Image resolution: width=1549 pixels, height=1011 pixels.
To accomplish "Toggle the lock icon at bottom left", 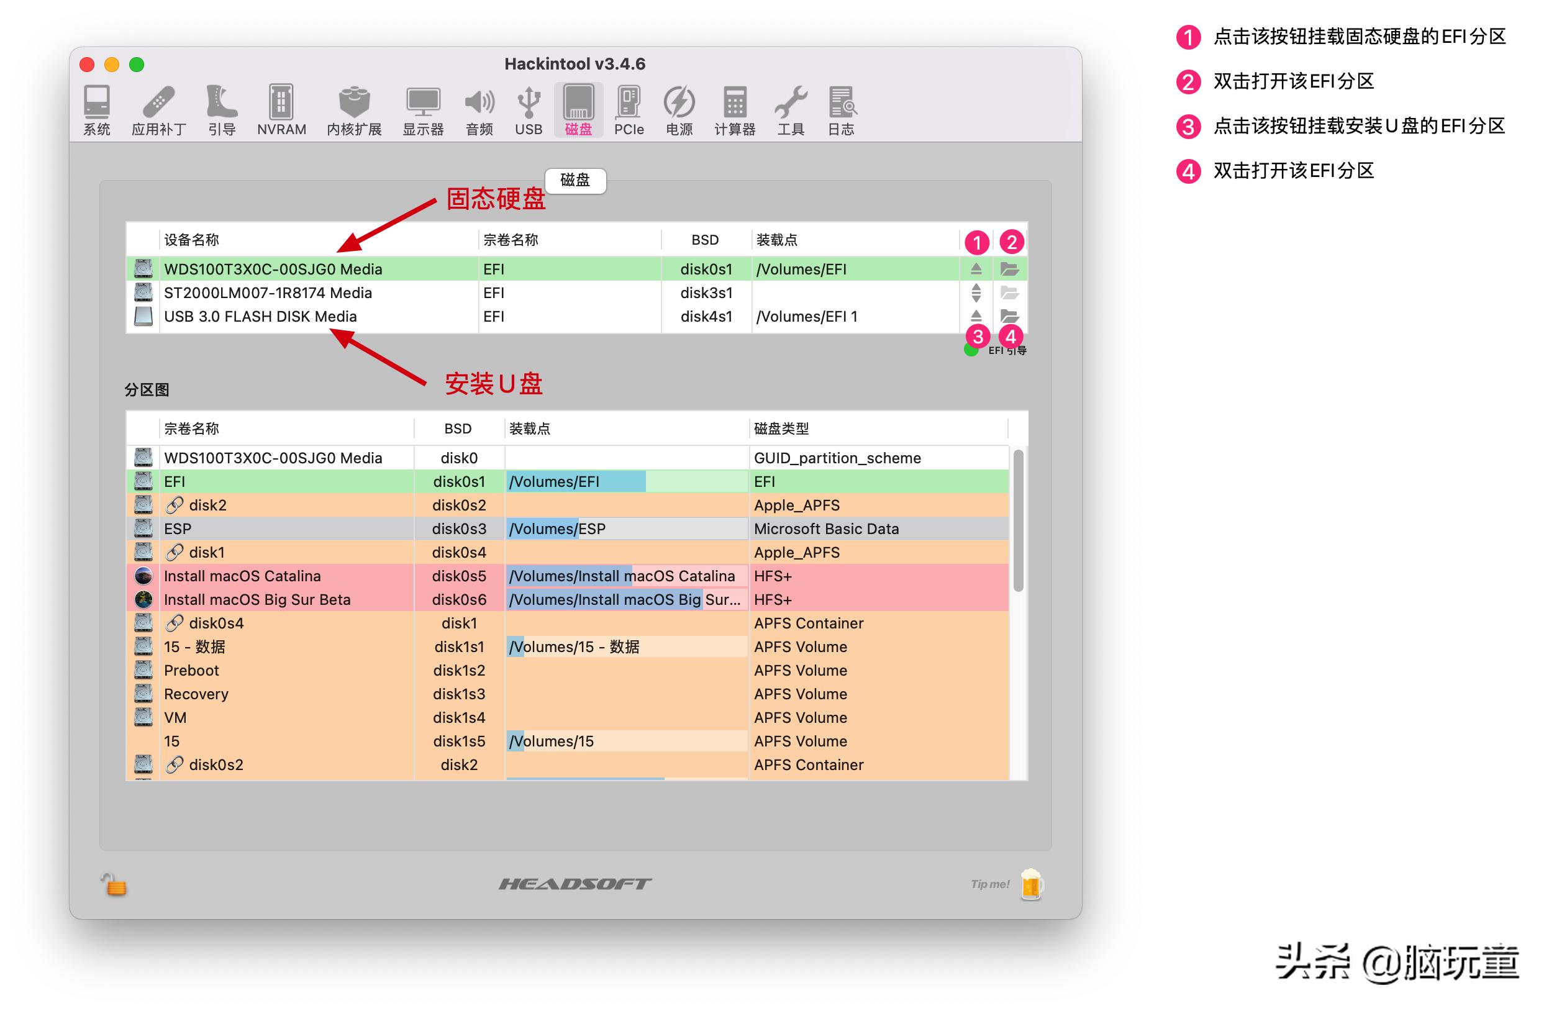I will (114, 885).
